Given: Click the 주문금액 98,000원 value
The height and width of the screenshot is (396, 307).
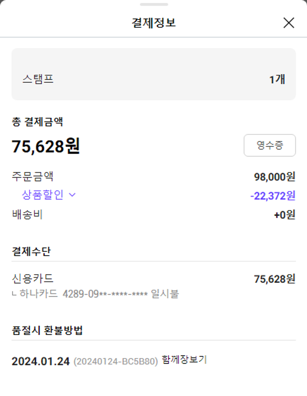Looking at the screenshot, I should (275, 177).
